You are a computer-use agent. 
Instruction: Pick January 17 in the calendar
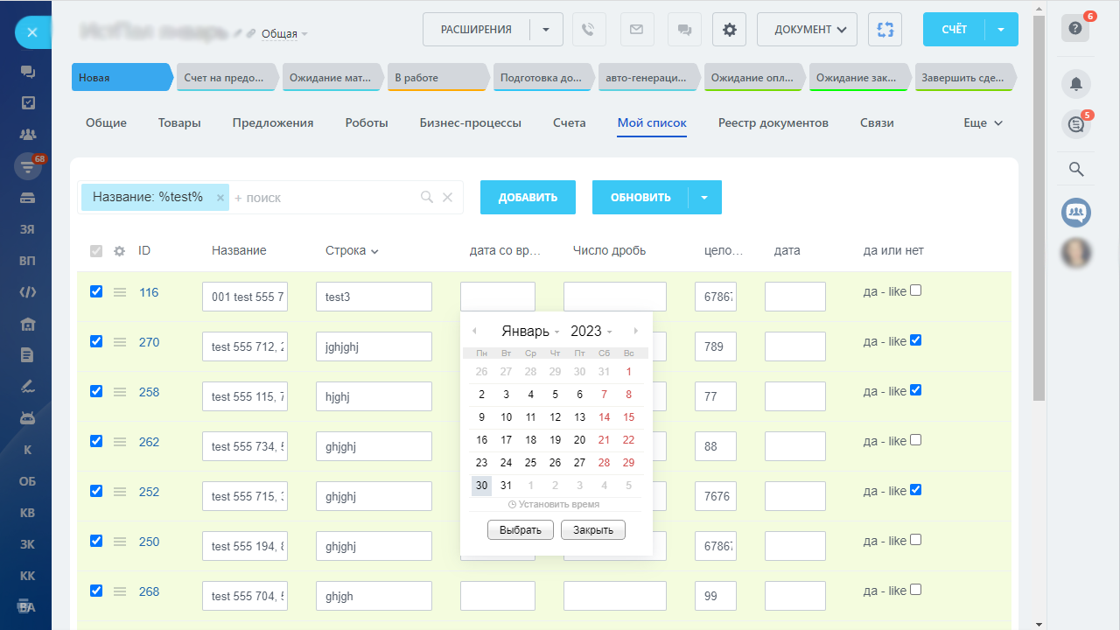coord(506,440)
